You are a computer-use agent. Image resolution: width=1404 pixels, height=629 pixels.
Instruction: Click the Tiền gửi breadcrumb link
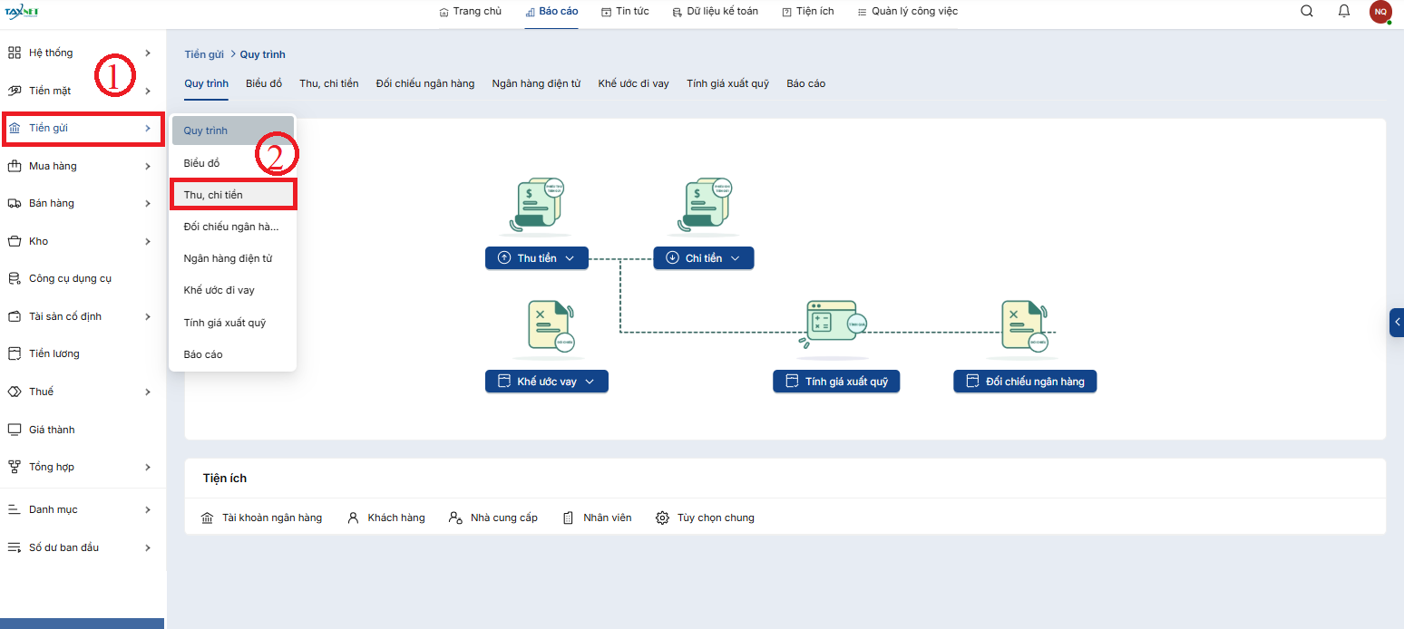point(204,55)
